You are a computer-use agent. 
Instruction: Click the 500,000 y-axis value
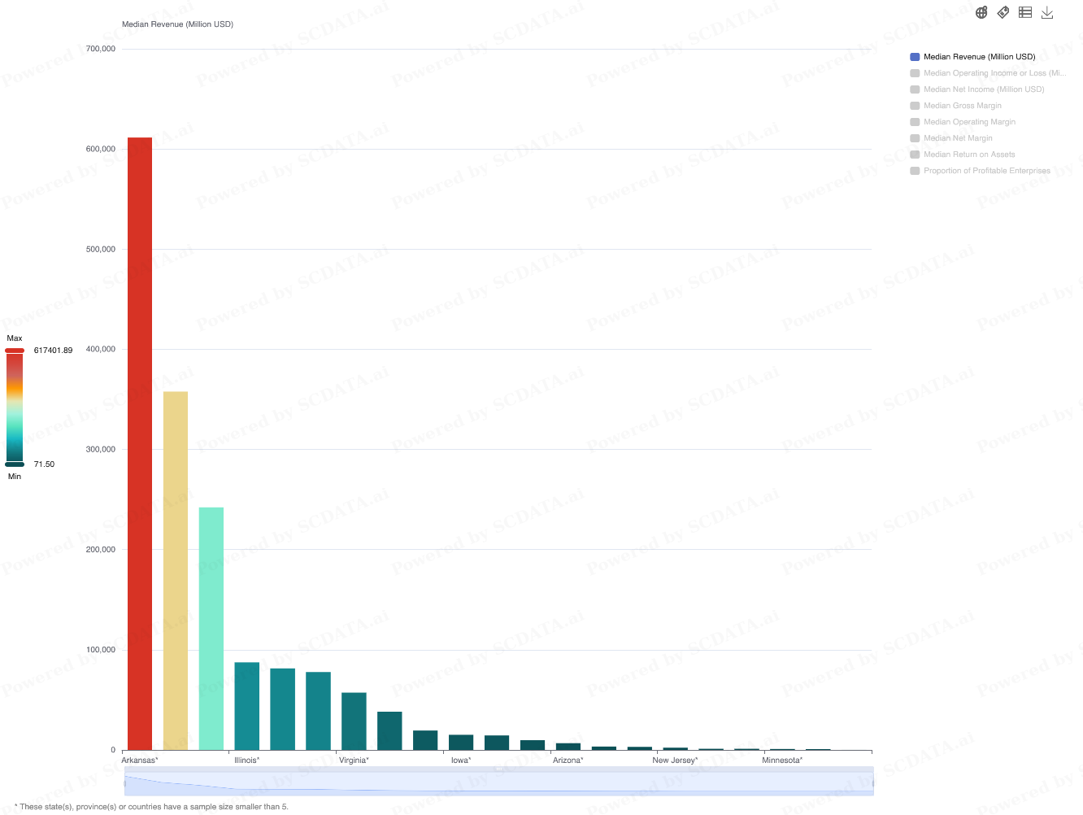pos(101,249)
